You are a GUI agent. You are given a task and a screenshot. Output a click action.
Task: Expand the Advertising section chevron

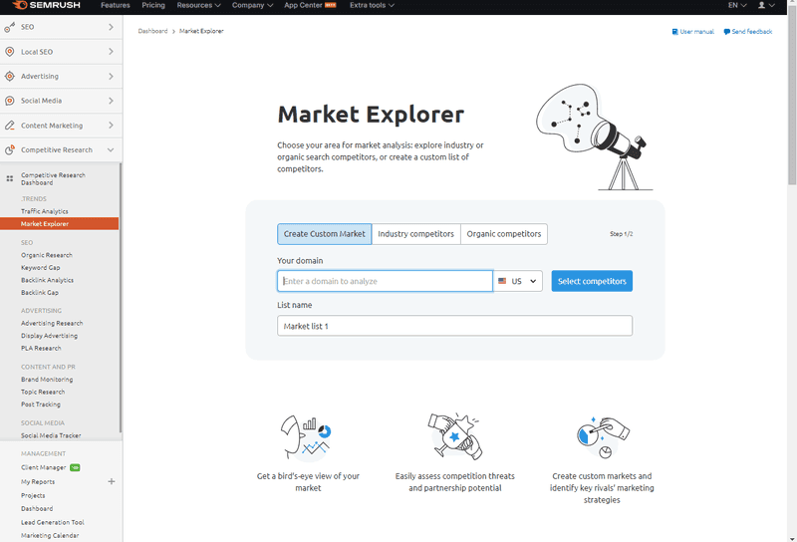coord(111,77)
